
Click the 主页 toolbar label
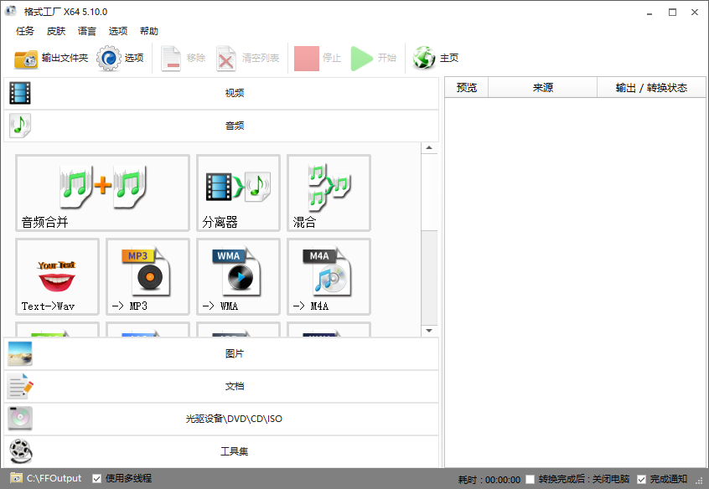coord(449,58)
